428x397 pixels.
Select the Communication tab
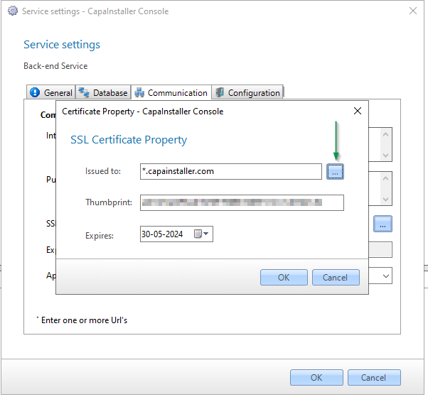(171, 93)
